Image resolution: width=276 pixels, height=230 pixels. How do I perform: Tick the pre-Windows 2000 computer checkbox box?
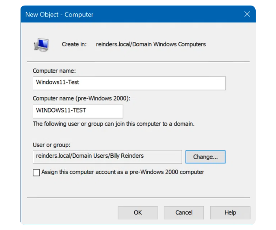click(36, 172)
